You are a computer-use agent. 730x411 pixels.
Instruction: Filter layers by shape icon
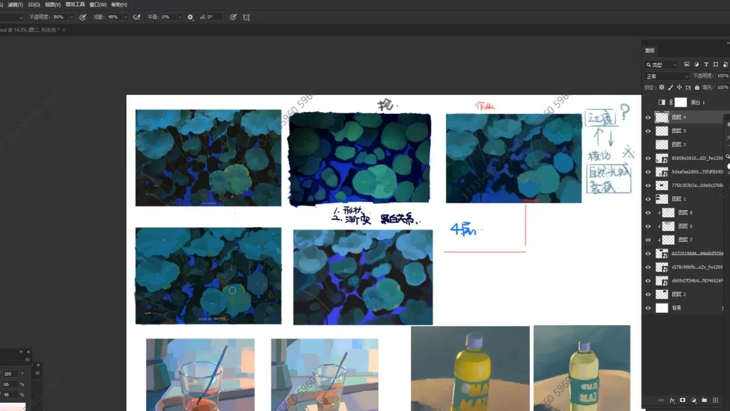pyautogui.click(x=716, y=65)
